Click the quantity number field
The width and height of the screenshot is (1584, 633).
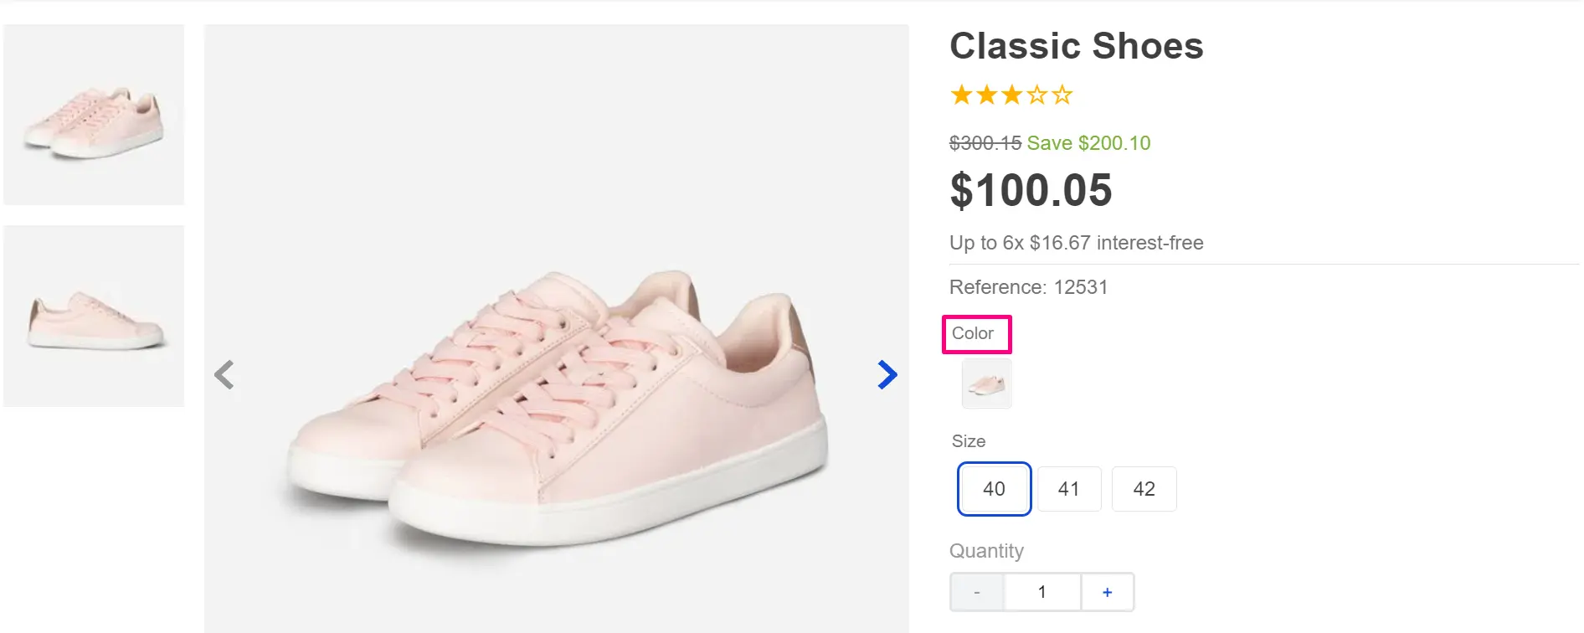tap(1042, 592)
